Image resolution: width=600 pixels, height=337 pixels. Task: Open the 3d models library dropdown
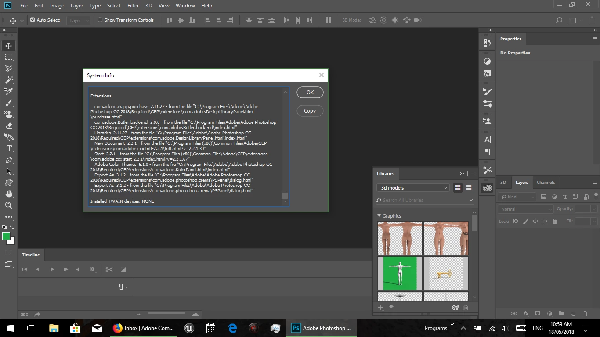pyautogui.click(x=413, y=188)
